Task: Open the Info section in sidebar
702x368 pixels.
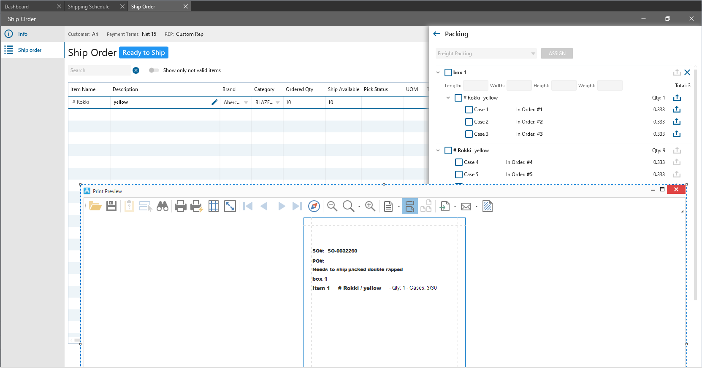Action: (23, 34)
